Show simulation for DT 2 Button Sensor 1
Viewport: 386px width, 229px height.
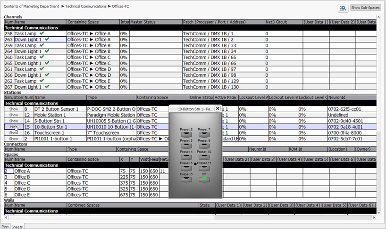(x=13, y=109)
